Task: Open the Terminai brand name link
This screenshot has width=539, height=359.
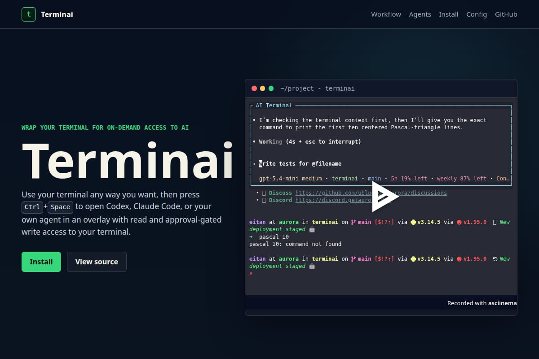Action: pyautogui.click(x=57, y=14)
